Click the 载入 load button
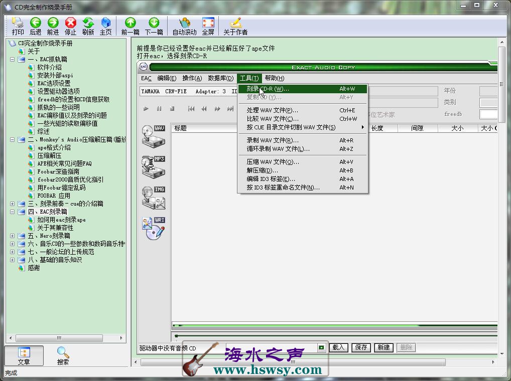Image resolution: width=511 pixels, height=381 pixels. [339, 347]
